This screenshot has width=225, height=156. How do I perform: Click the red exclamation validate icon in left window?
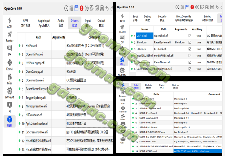(x=81, y=8)
